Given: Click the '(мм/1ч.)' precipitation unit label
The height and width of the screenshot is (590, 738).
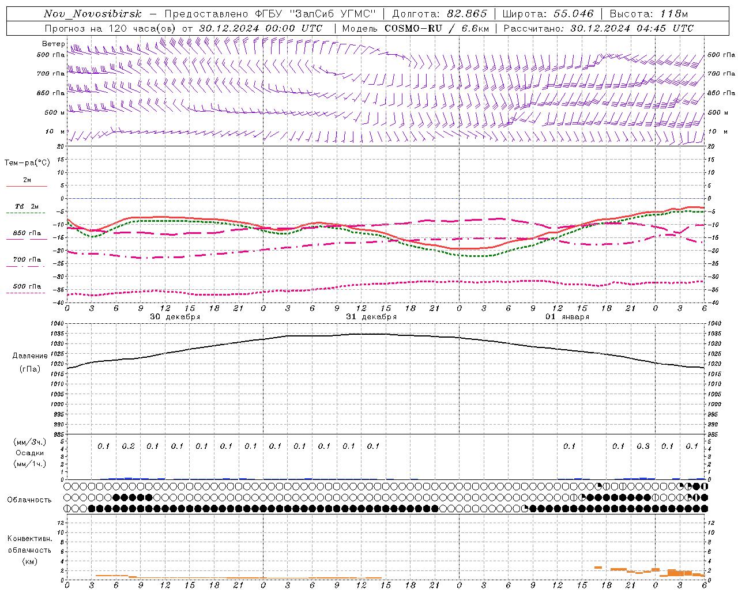Looking at the screenshot, I should (x=30, y=464).
